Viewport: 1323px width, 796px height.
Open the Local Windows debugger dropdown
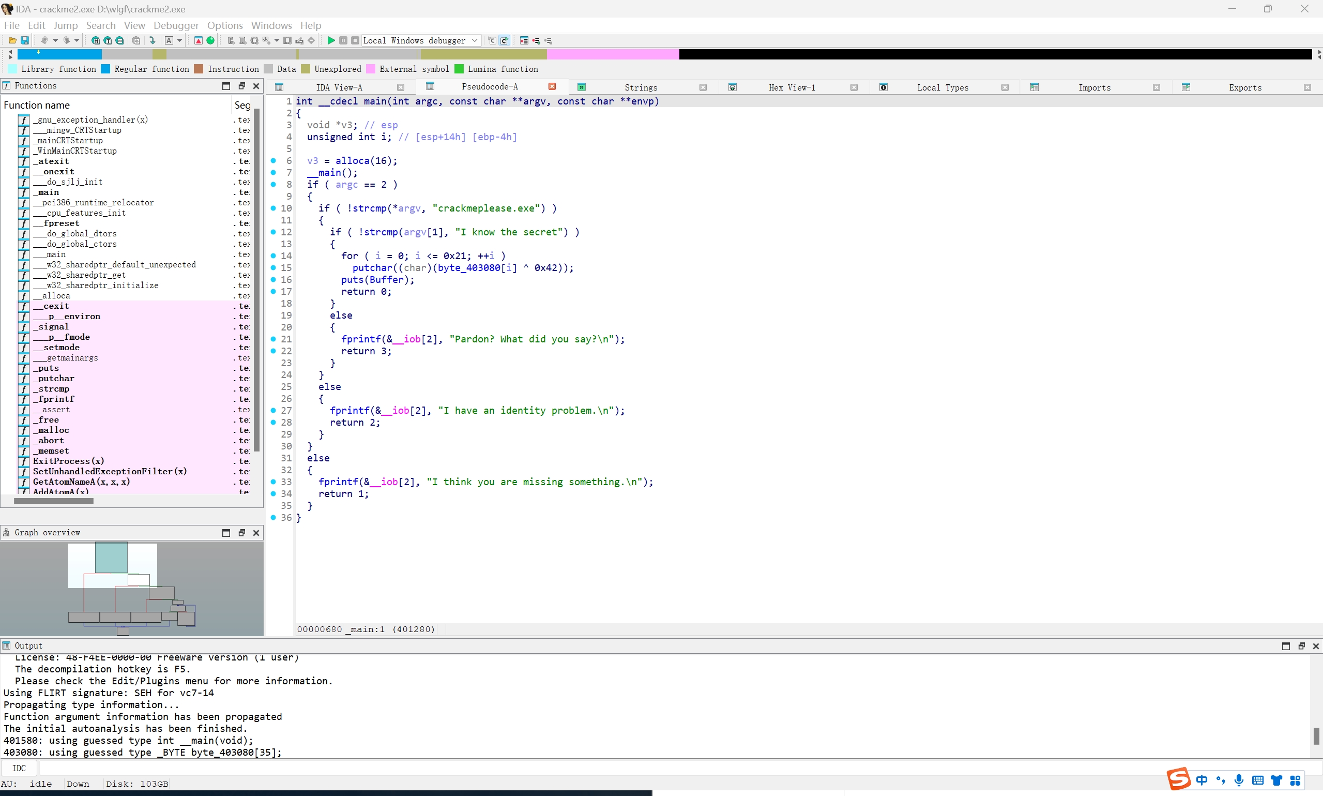(x=421, y=40)
